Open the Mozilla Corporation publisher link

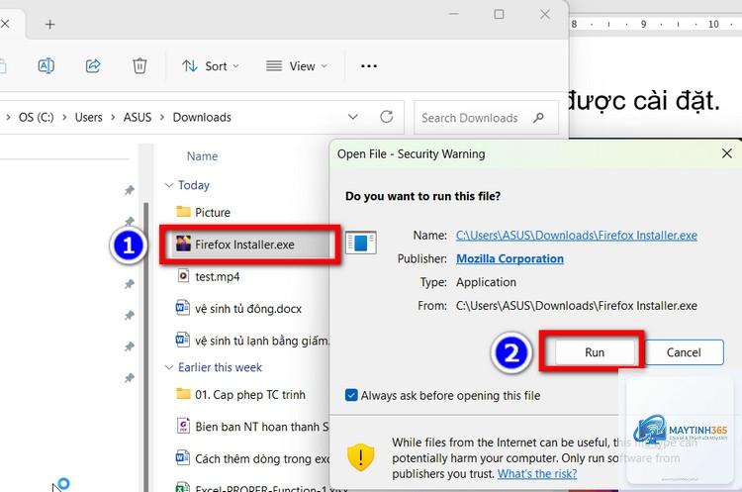[510, 258]
